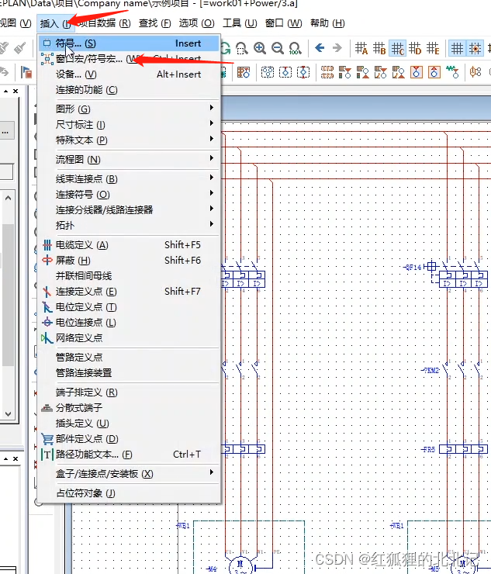Click the three-circle dashed box macro icon
491x574 pixels.
point(268,72)
